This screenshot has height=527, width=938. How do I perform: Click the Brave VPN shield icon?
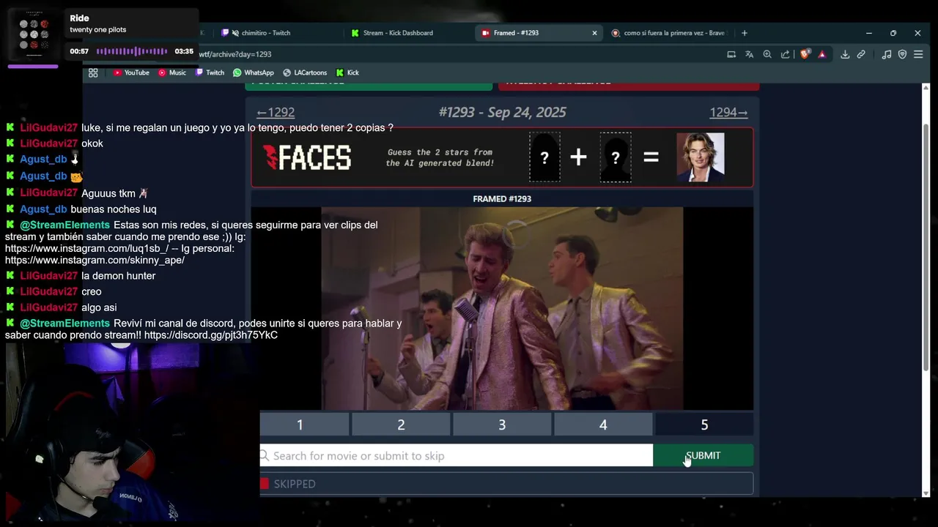tap(902, 54)
